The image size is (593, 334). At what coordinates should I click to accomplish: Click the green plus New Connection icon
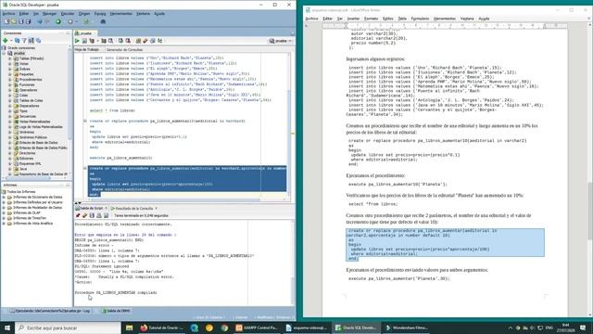(x=6, y=40)
